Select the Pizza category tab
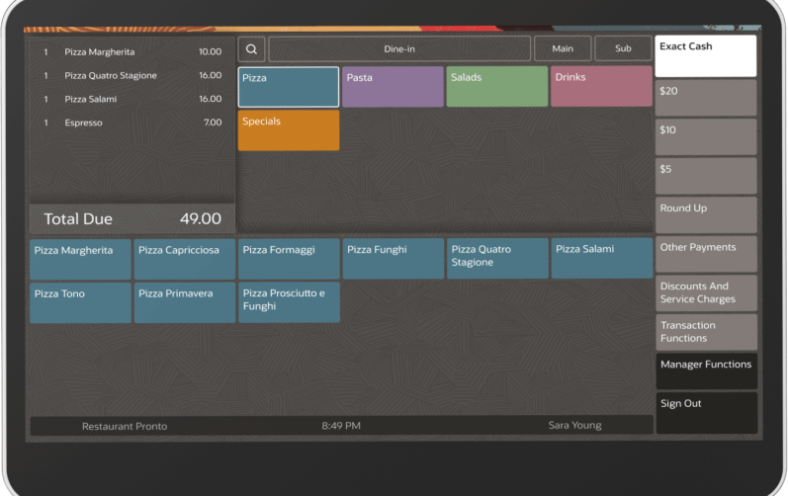Viewport: 788px width, 496px height. pyautogui.click(x=289, y=87)
